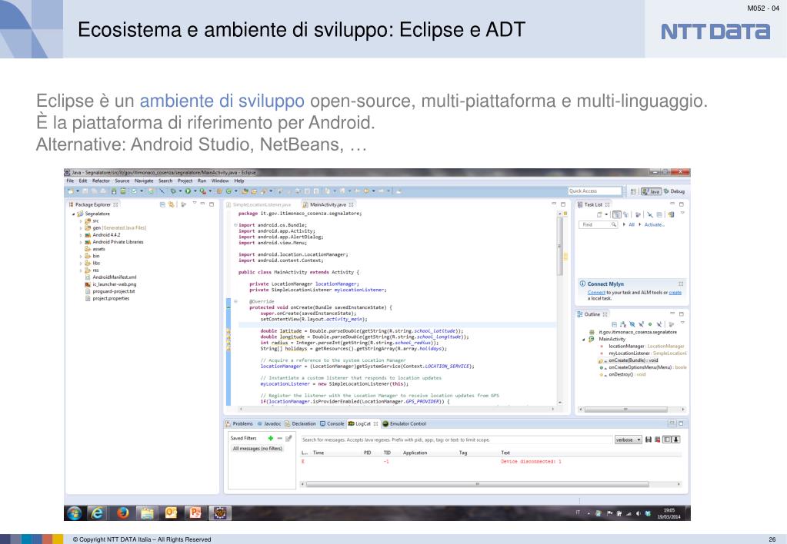Switch to the Debug perspective
This screenshot has height=544, width=787.
674,191
